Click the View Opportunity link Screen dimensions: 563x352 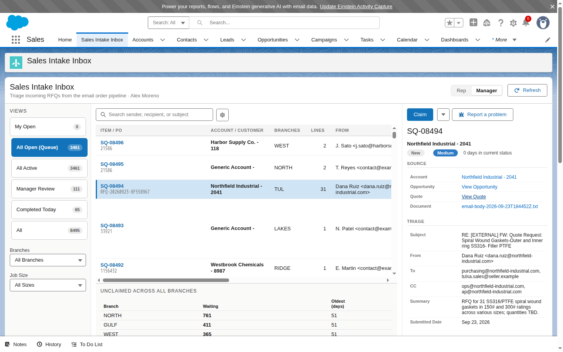[479, 187]
